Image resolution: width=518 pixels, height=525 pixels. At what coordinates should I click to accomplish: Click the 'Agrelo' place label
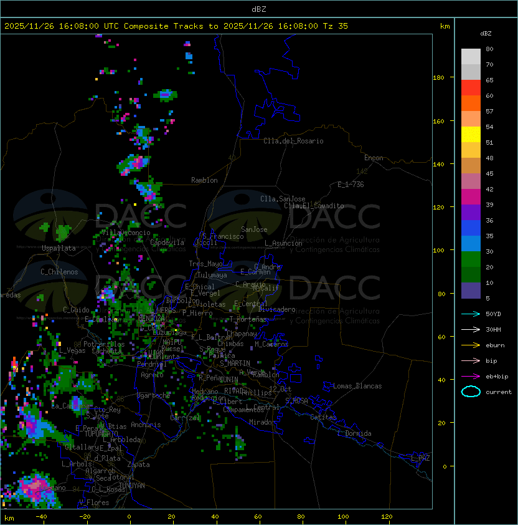click(152, 375)
